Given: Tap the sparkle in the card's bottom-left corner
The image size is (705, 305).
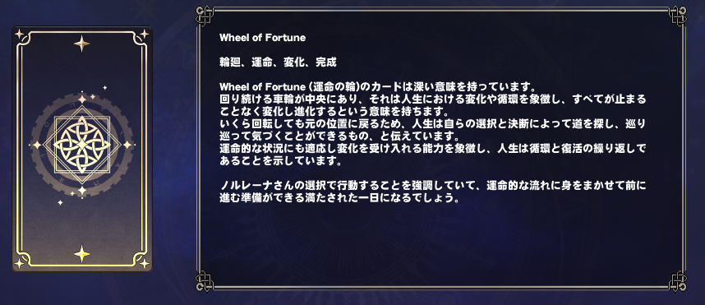Looking at the screenshot, I should (20, 264).
